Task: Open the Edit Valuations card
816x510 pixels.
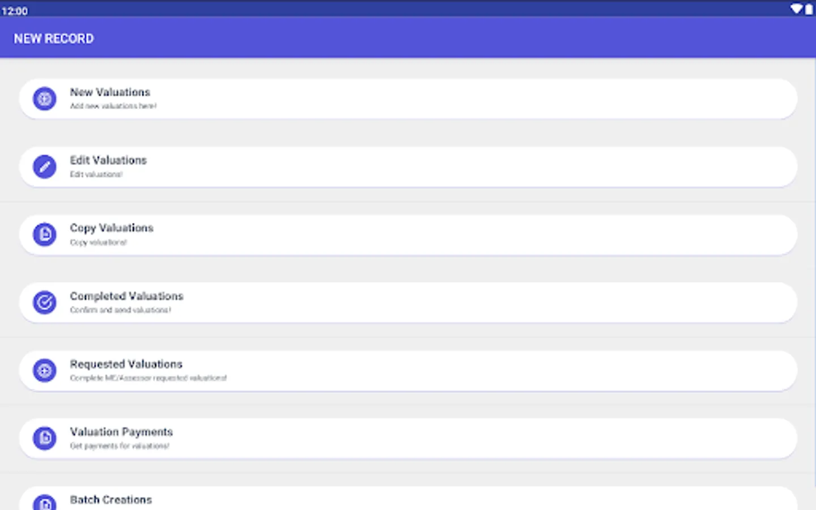Action: point(408,167)
